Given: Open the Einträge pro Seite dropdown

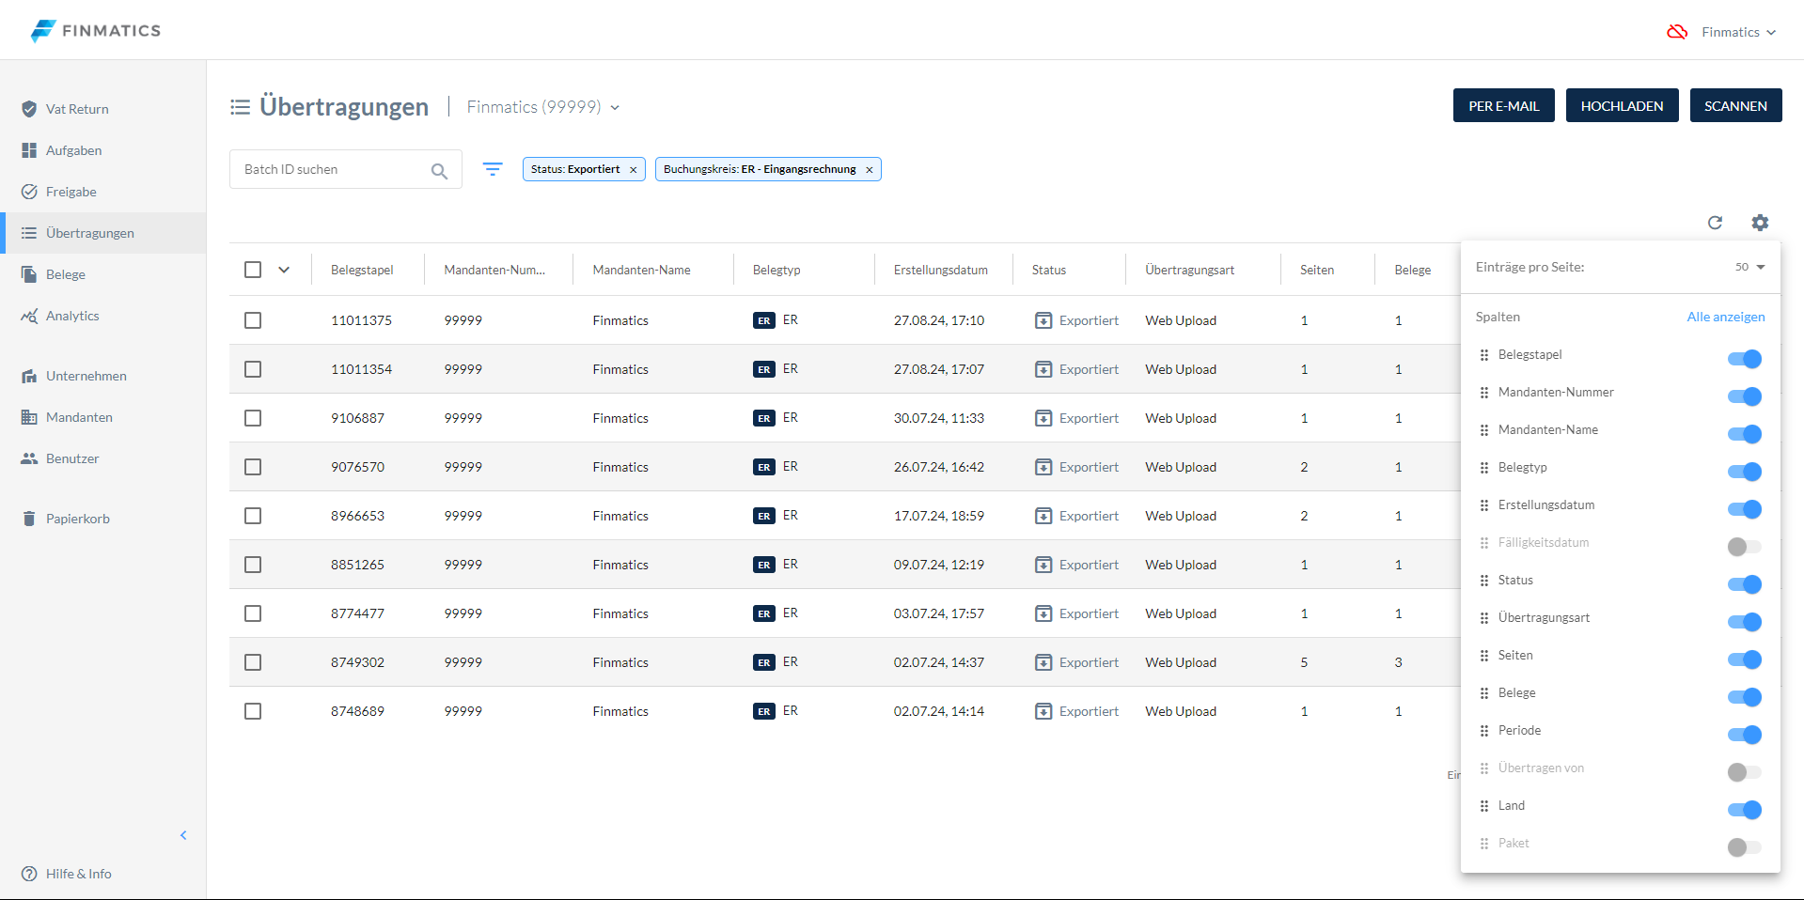Looking at the screenshot, I should click(1750, 267).
